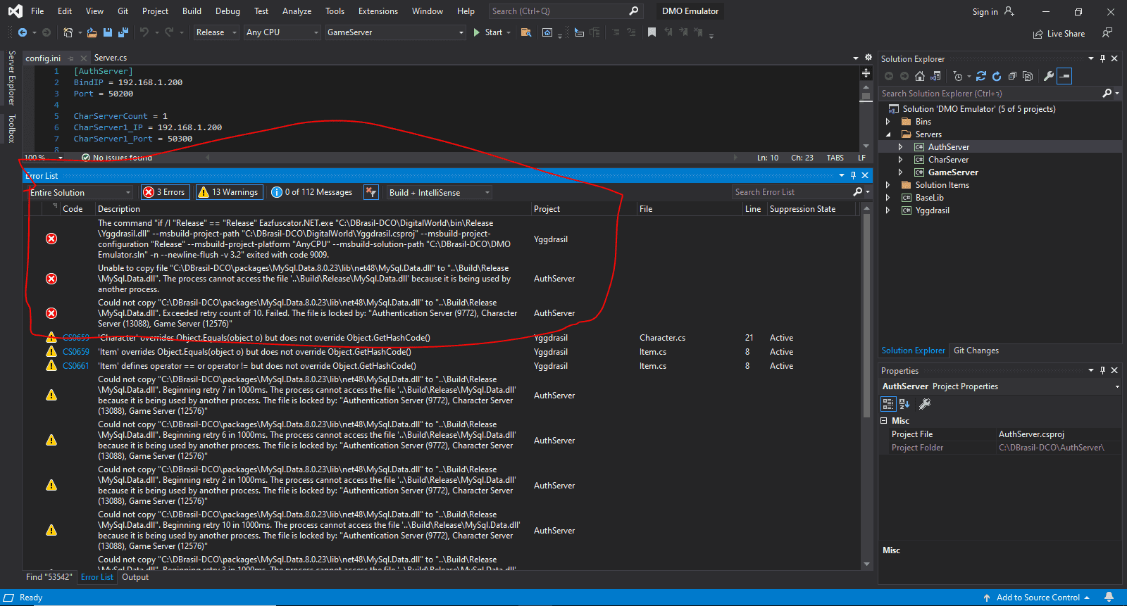1127x606 pixels.
Task: Switch to the Output tab
Action: (135, 577)
